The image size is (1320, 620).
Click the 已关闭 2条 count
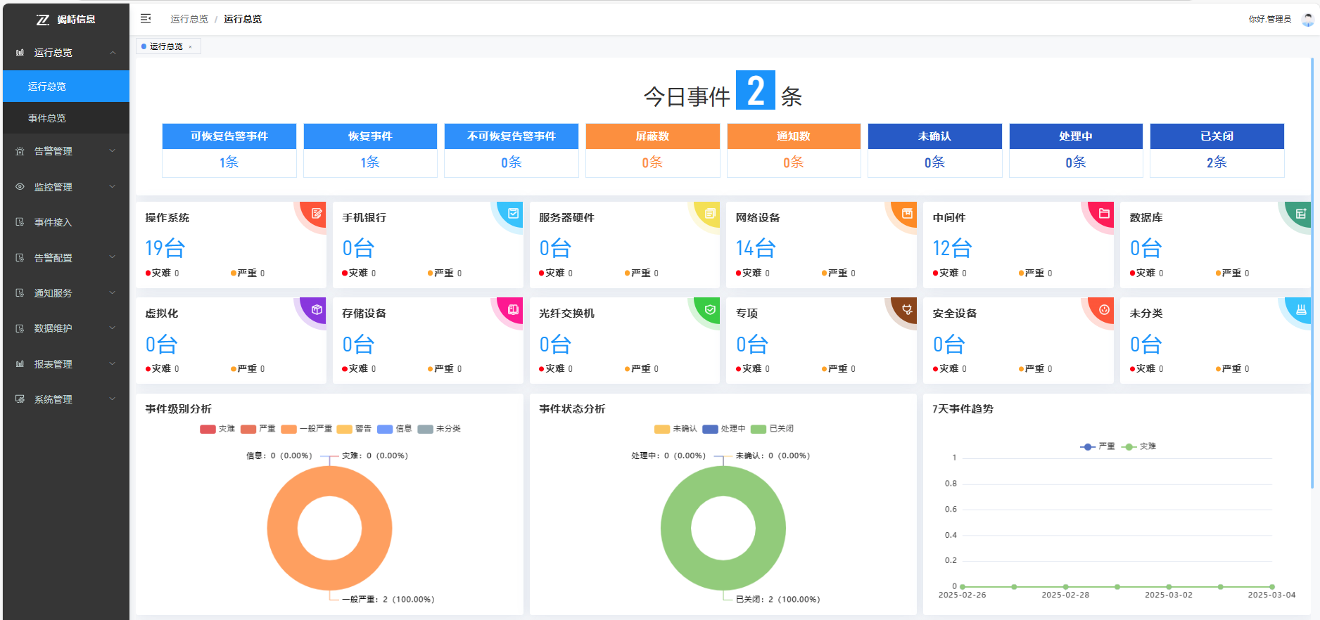point(1217,162)
